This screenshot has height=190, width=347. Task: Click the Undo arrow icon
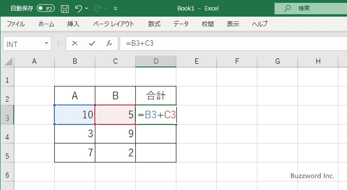coord(79,9)
